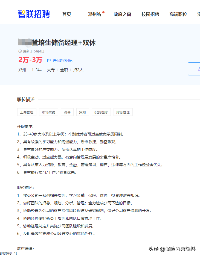Open the 高端职位 navigation item

[178, 14]
